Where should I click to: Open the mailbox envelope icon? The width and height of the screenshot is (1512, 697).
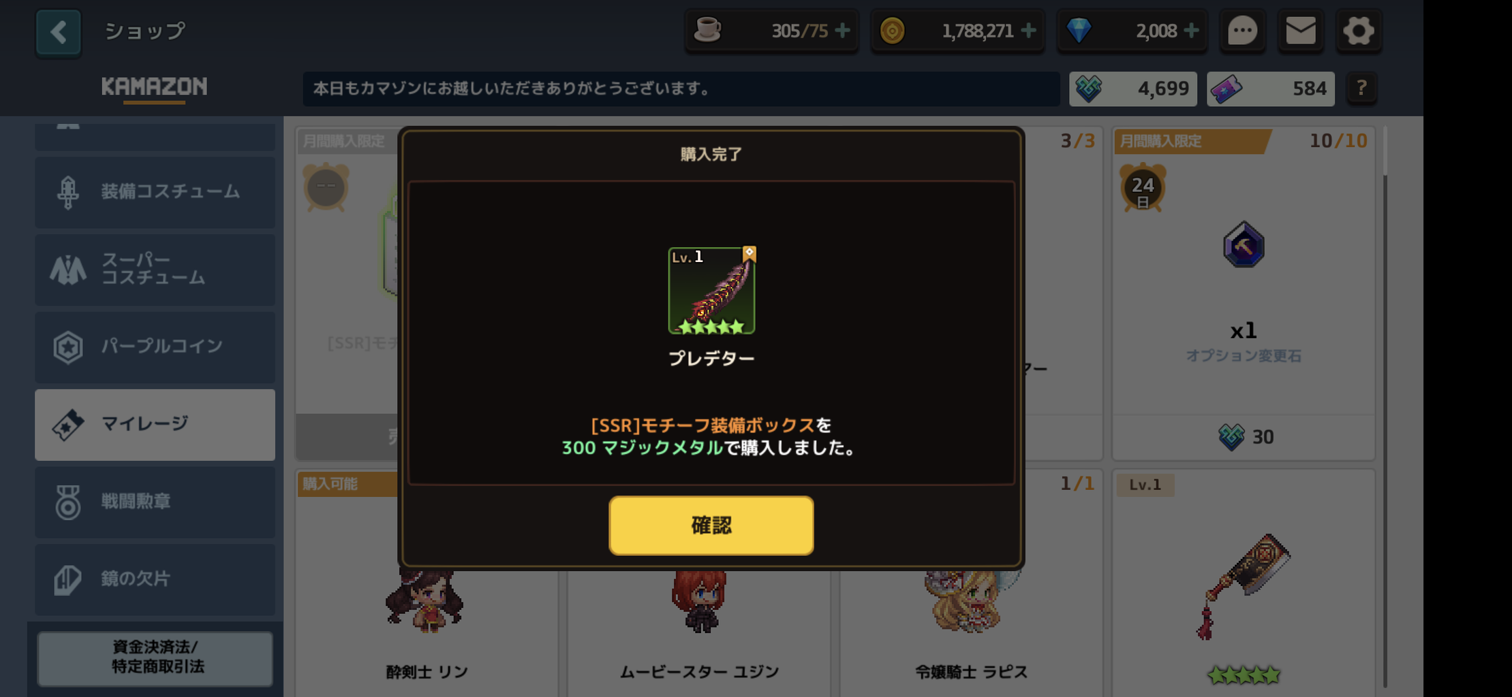(x=1300, y=31)
